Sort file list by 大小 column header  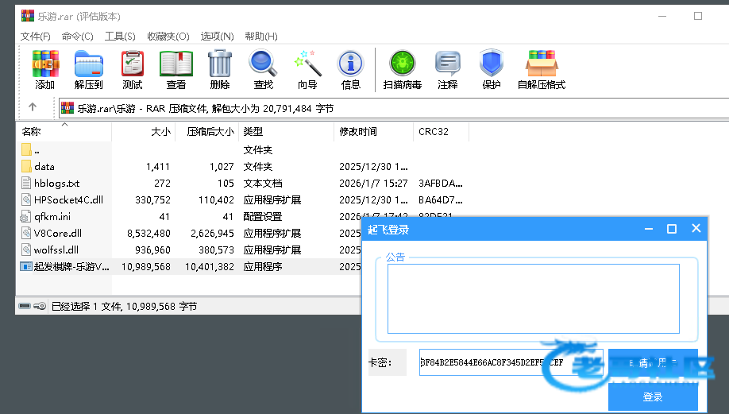(160, 132)
